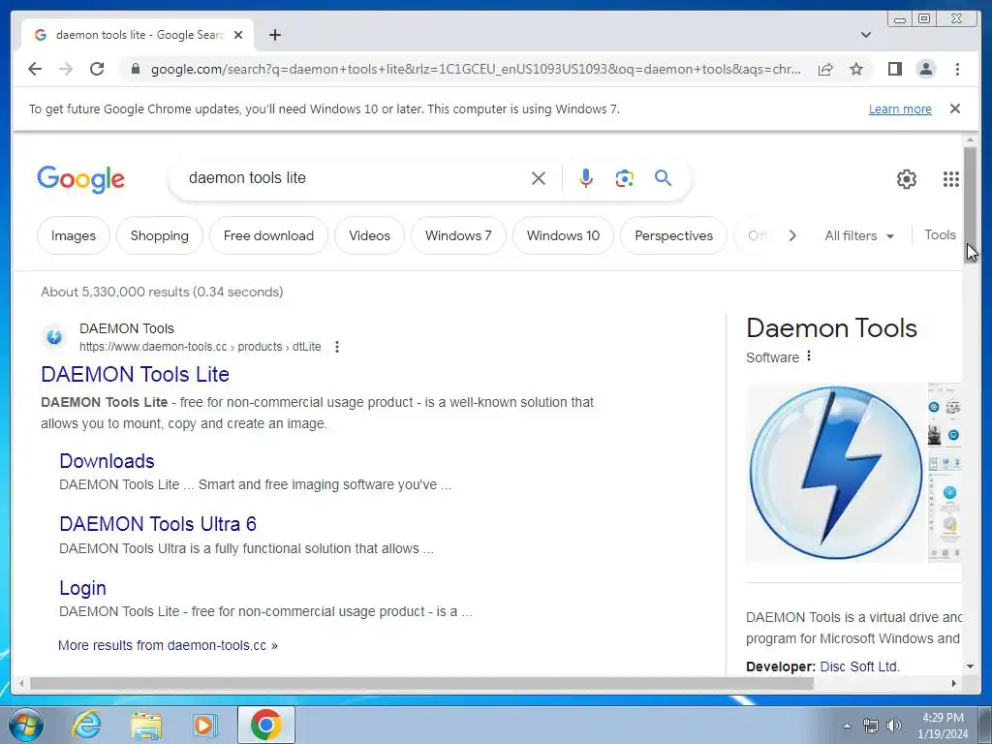
Task: Launch Internet Explorer from the taskbar
Action: (x=86, y=725)
